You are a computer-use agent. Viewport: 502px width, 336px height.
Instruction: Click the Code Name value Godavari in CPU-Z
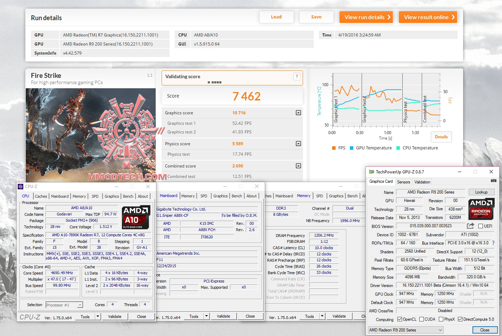pyautogui.click(x=64, y=214)
